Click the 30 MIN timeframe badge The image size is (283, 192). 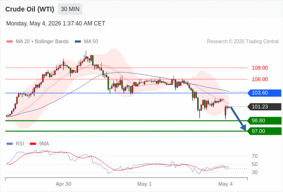point(70,9)
